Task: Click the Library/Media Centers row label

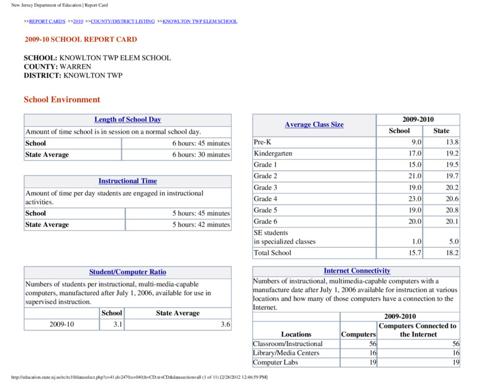Action: (x=286, y=353)
